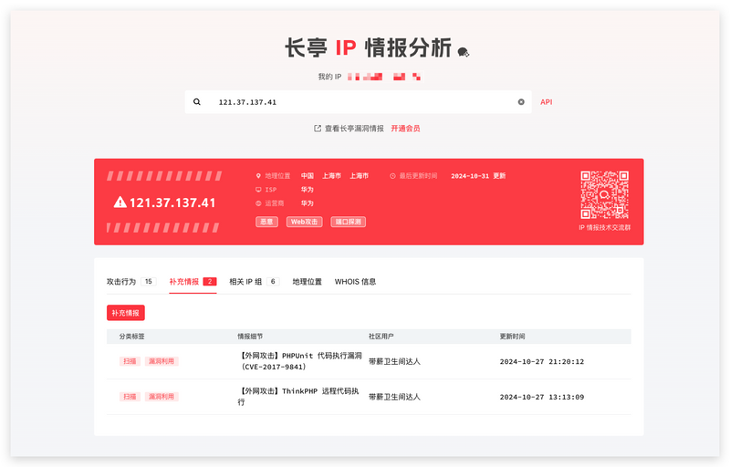Click the 情报细节 column header
Viewport: 730px width, 467px height.
(250, 337)
